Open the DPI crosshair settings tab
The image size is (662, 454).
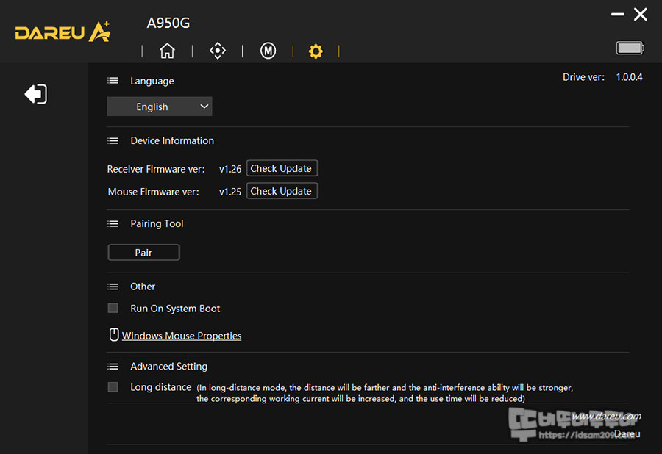218,51
